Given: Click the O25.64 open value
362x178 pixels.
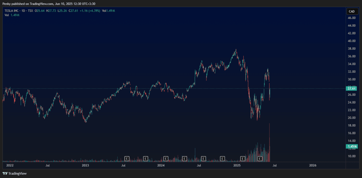Looking at the screenshot, I should (x=39, y=11).
